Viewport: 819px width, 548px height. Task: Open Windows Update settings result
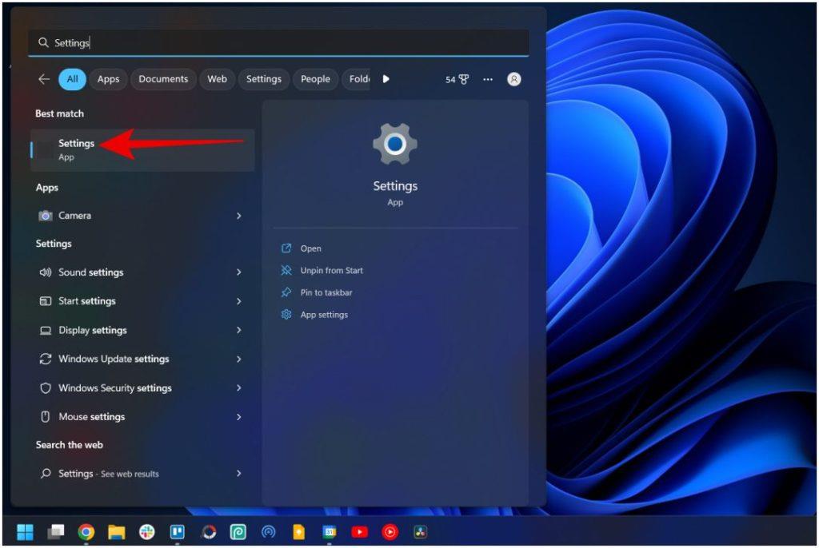[x=142, y=359]
